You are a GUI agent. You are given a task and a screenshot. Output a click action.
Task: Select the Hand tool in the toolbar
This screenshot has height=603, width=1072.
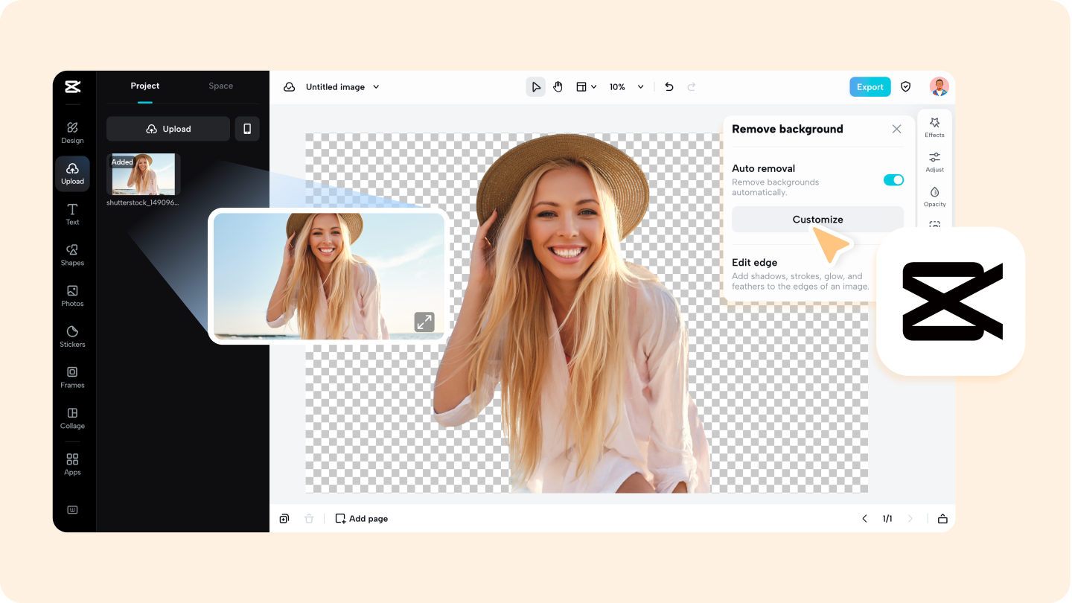[x=558, y=86]
